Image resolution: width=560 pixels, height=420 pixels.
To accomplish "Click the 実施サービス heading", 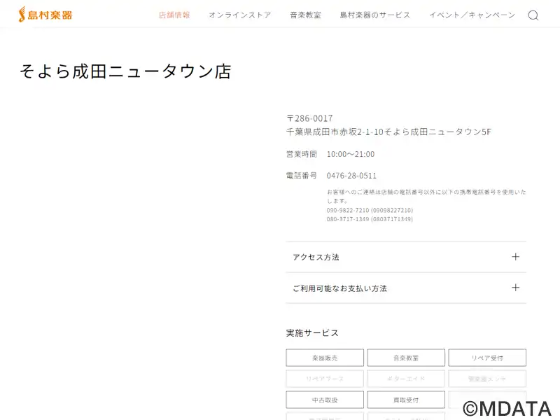I will tap(312, 333).
